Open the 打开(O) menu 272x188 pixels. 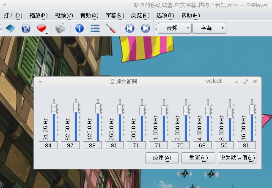[13, 16]
